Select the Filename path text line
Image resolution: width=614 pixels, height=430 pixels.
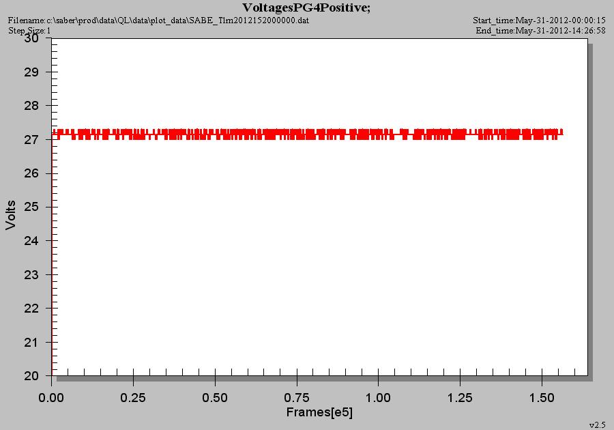[158, 20]
